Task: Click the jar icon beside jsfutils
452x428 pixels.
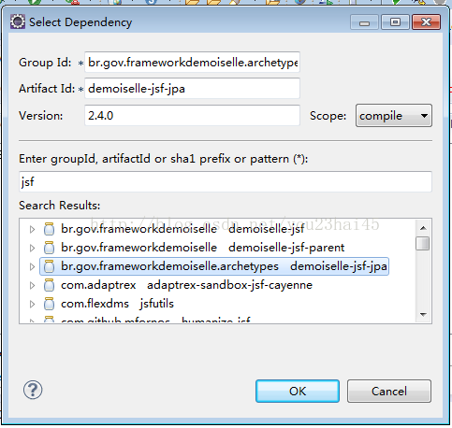Action: 49,304
